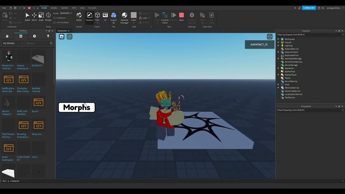Click the Toolbox search field

click(x=37, y=43)
